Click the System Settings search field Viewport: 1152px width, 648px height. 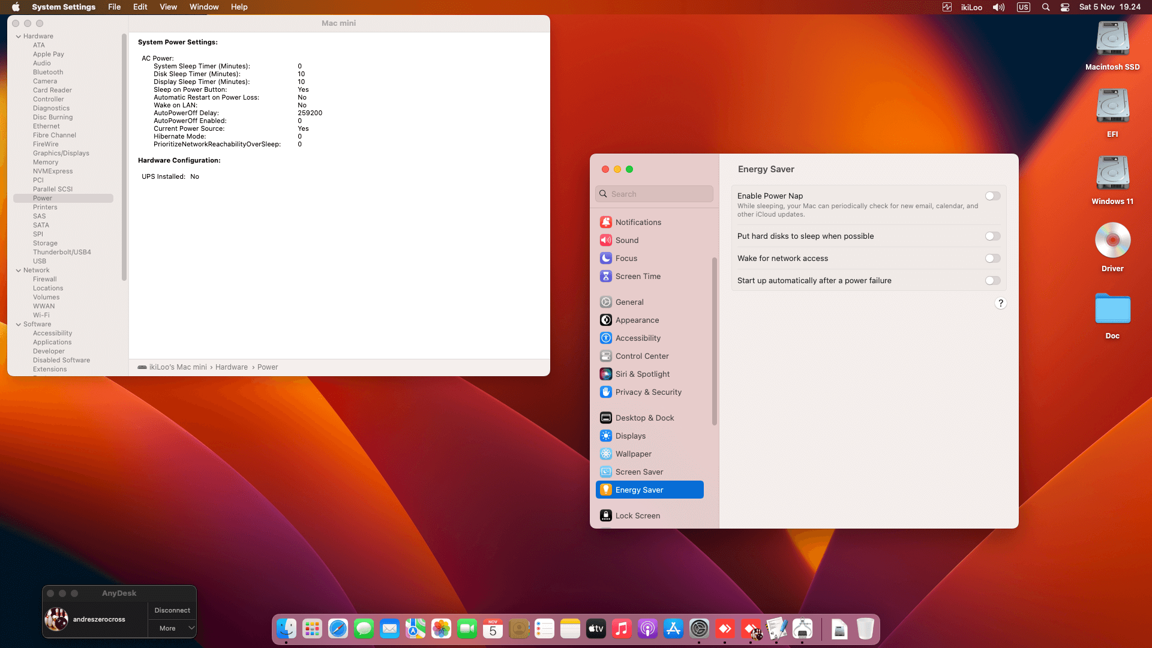[654, 194]
